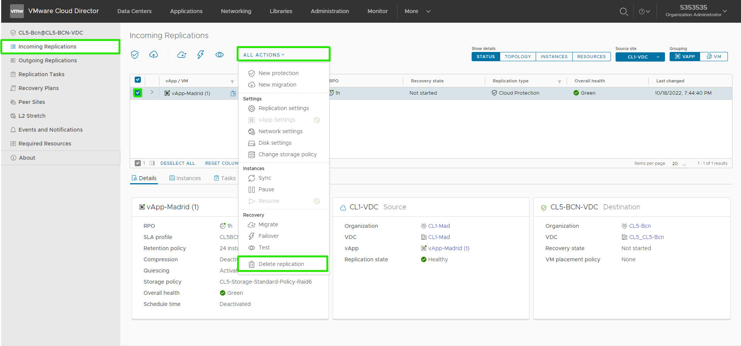Image resolution: width=741 pixels, height=346 pixels.
Task: Expand the More menu in top bar
Action: coord(417,11)
